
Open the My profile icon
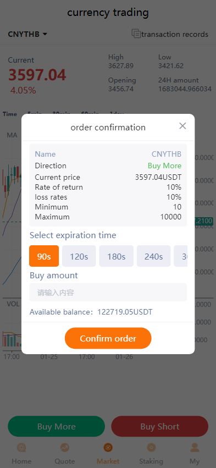point(195,448)
